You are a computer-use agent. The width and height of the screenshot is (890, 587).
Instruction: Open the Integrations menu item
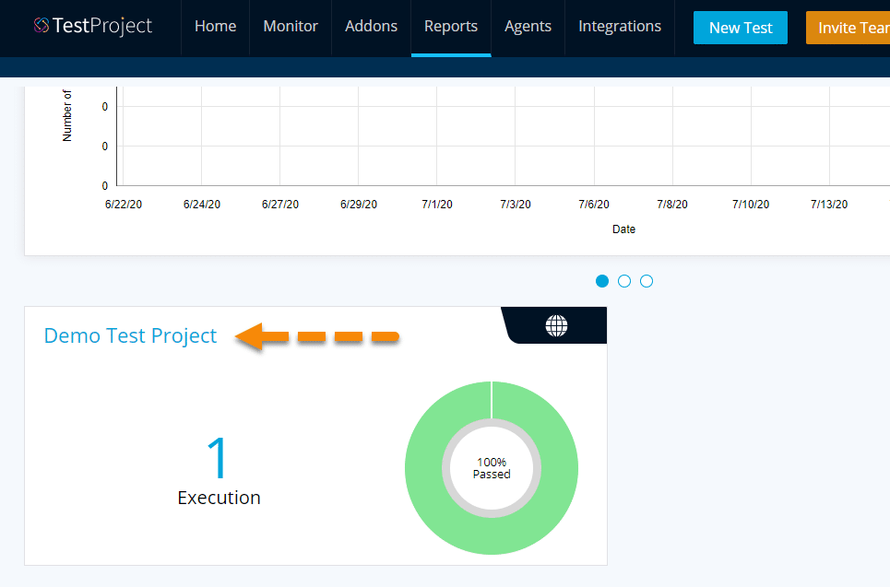620,27
